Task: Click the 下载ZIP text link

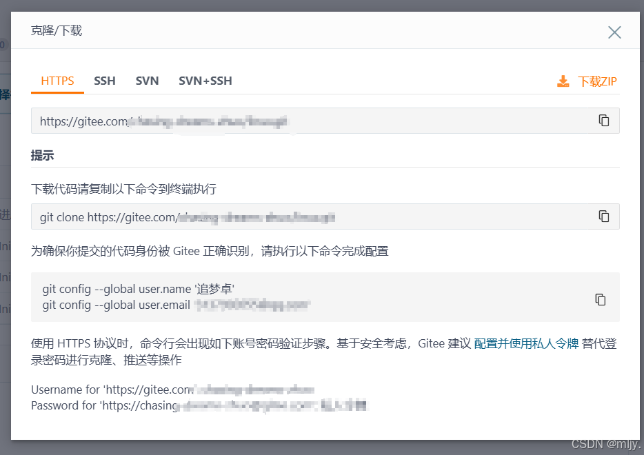Action: tap(597, 81)
